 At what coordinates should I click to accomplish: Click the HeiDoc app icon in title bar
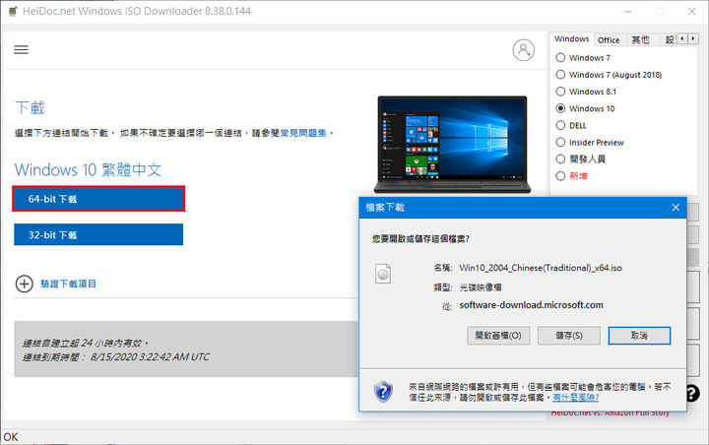[13, 11]
